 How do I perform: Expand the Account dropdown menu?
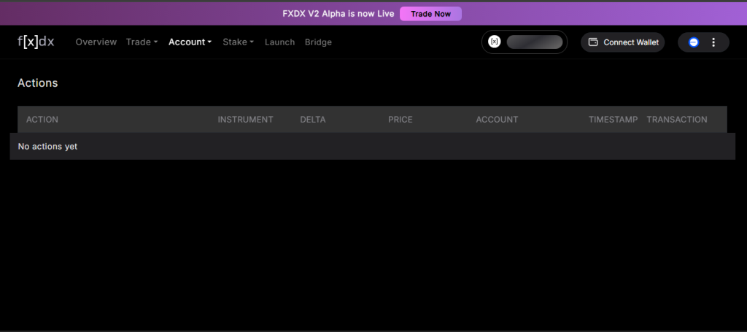pyautogui.click(x=190, y=42)
